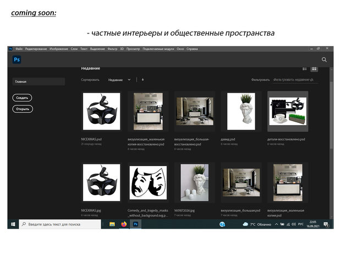The height and width of the screenshot is (255, 341).
Task: Open the Подключаемые модули menu
Action: coord(158,49)
